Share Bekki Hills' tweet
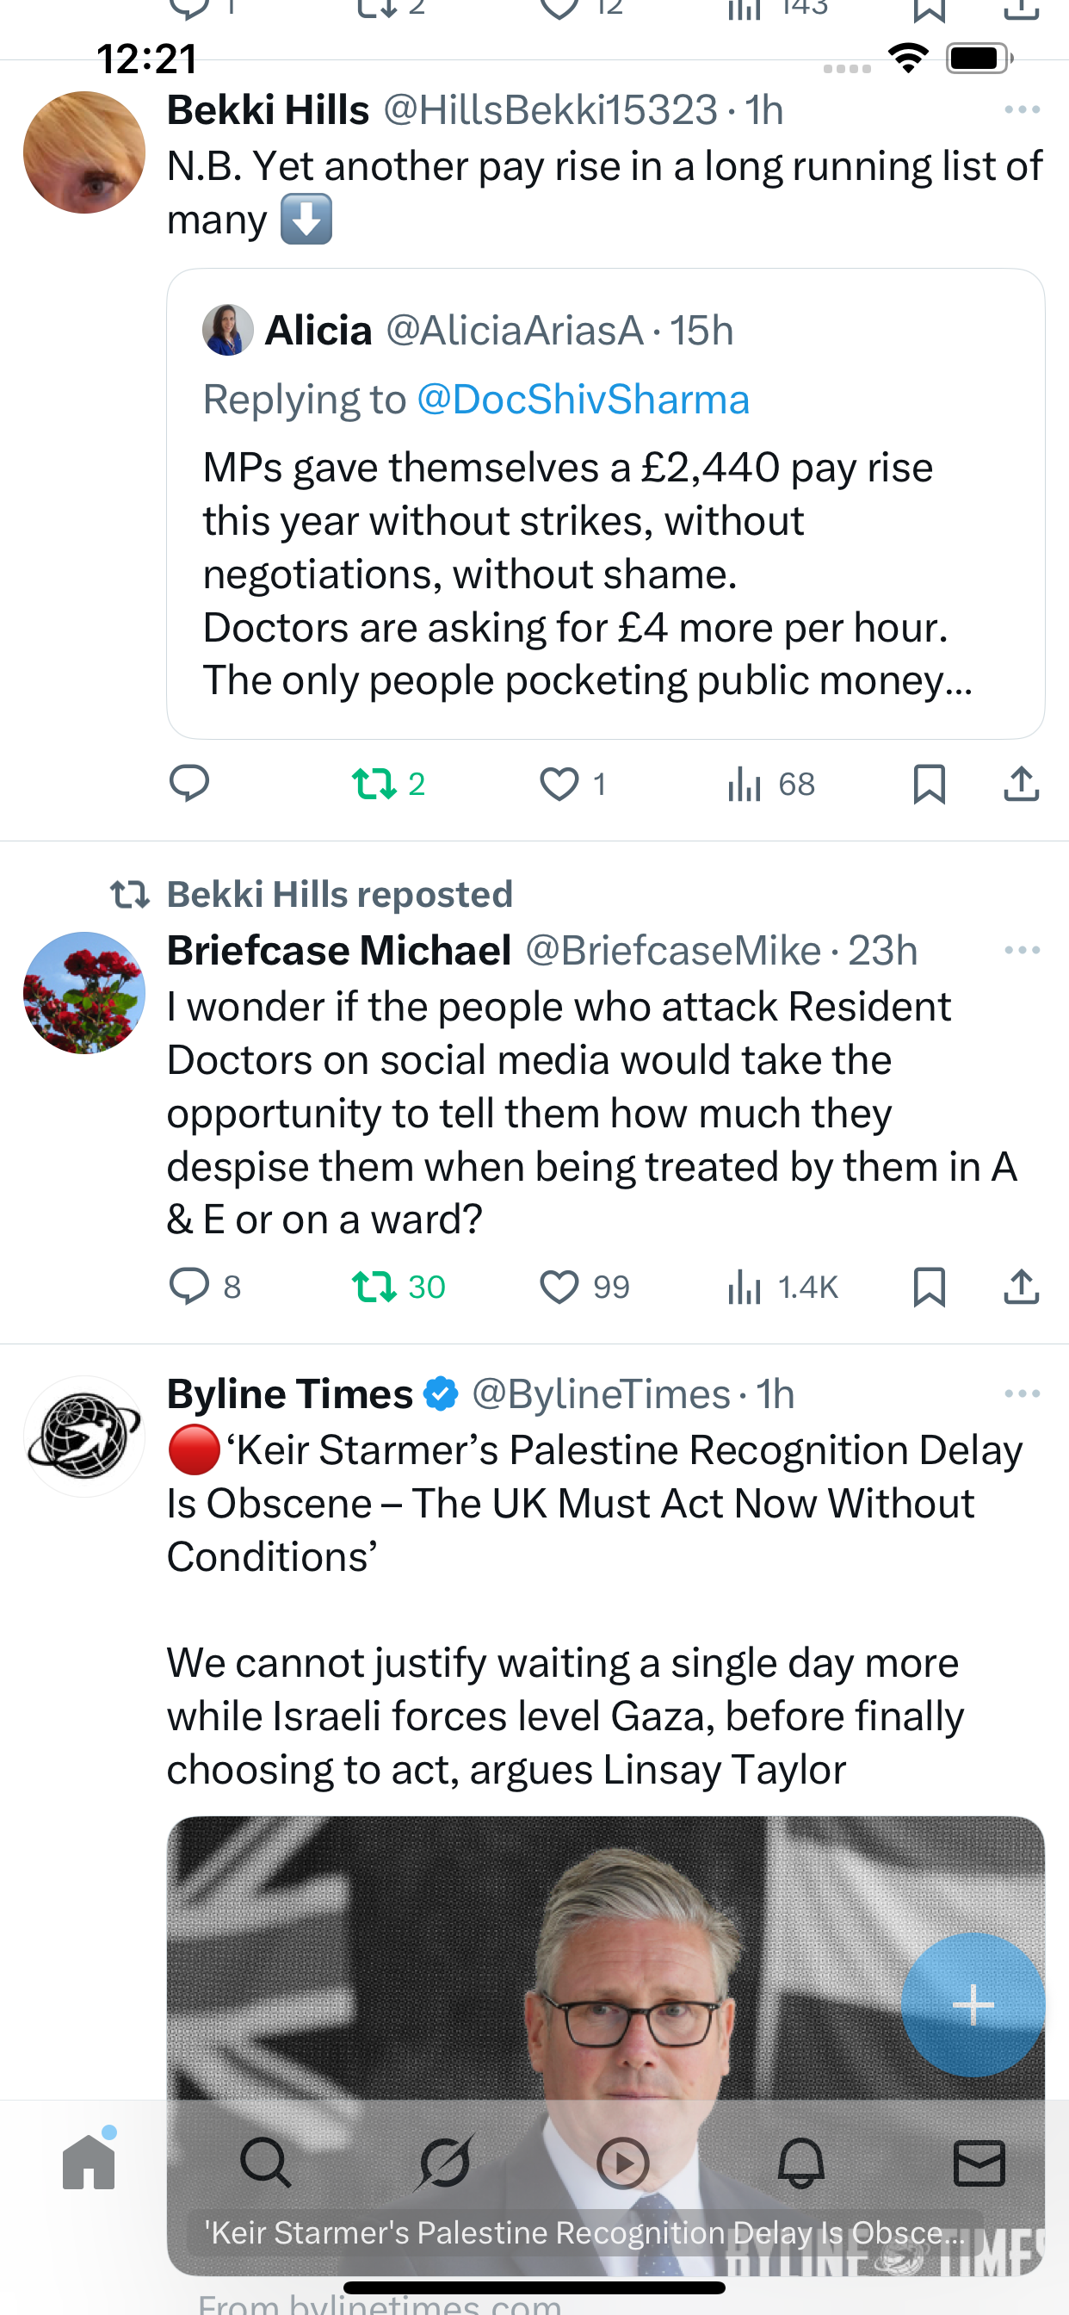The width and height of the screenshot is (1069, 2315). [1022, 784]
